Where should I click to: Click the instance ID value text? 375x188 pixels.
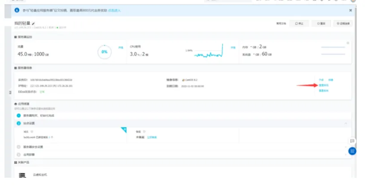pyautogui.click(x=51, y=80)
